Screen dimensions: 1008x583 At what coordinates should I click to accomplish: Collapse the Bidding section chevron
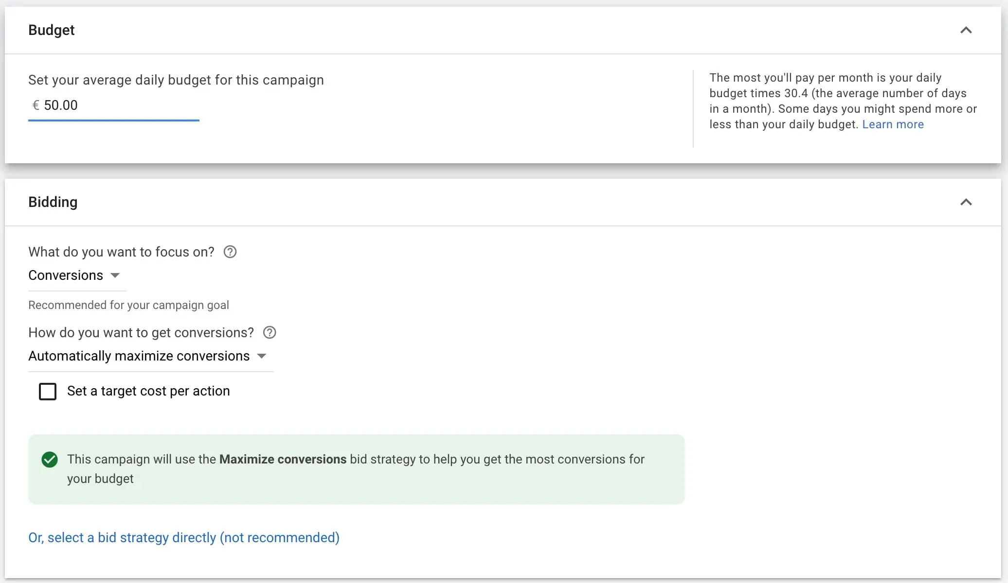[966, 202]
